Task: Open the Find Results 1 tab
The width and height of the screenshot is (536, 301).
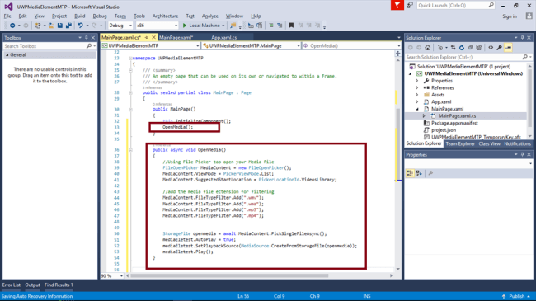Action: (x=59, y=285)
